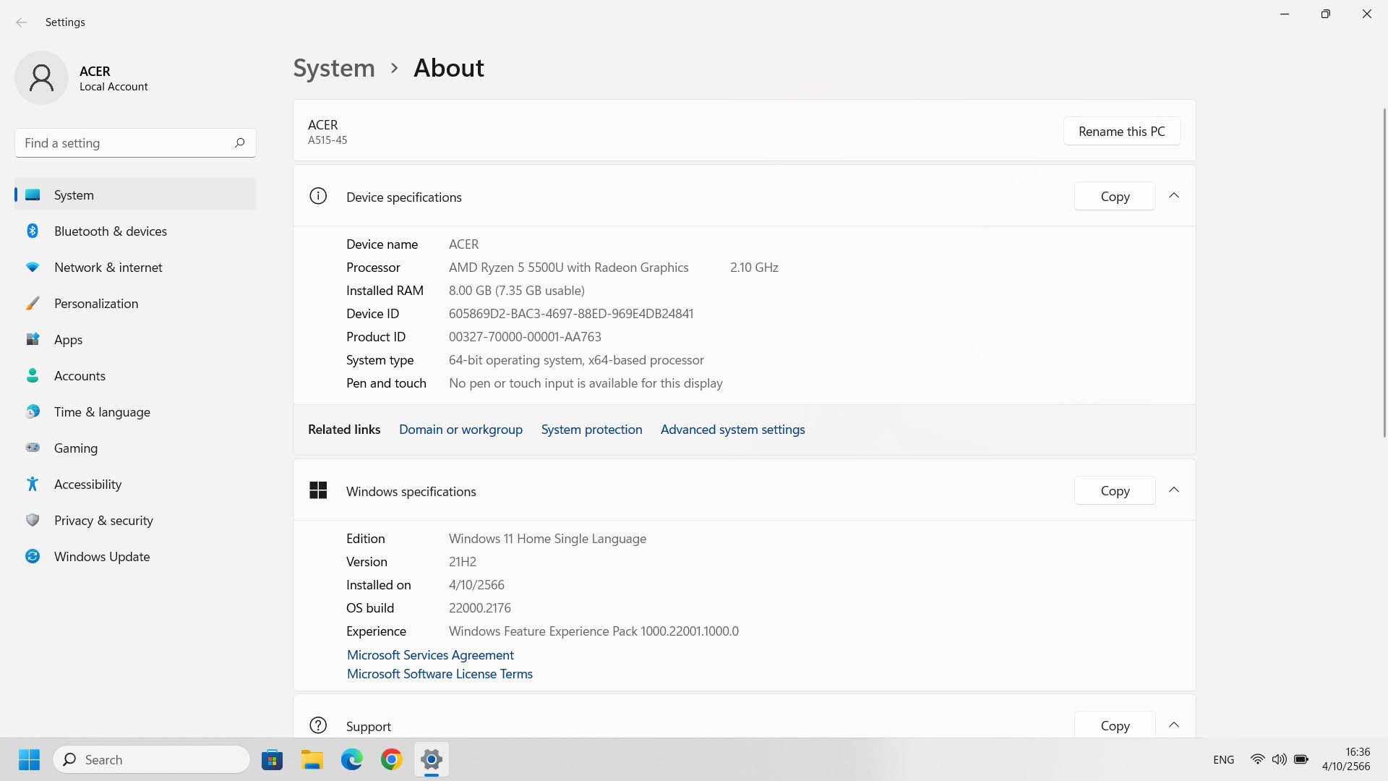Image resolution: width=1388 pixels, height=781 pixels.
Task: Open the ENG language indicator
Action: click(x=1224, y=759)
